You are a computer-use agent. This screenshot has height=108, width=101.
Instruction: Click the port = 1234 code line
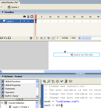(54, 105)
